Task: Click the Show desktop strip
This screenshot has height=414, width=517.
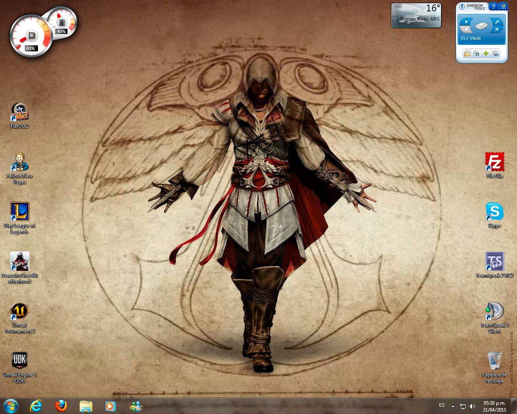Action: click(x=514, y=406)
